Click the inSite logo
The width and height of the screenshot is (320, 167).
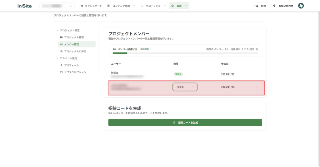point(24,6)
